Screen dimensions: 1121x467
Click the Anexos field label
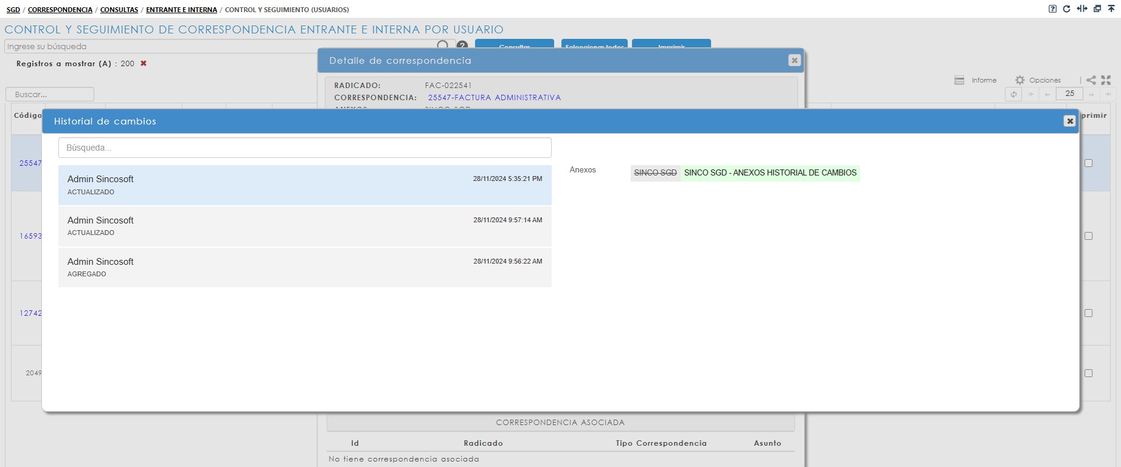click(583, 170)
